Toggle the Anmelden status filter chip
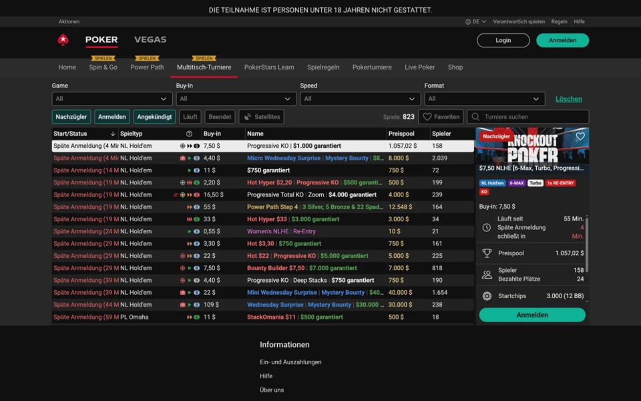 tap(112, 116)
